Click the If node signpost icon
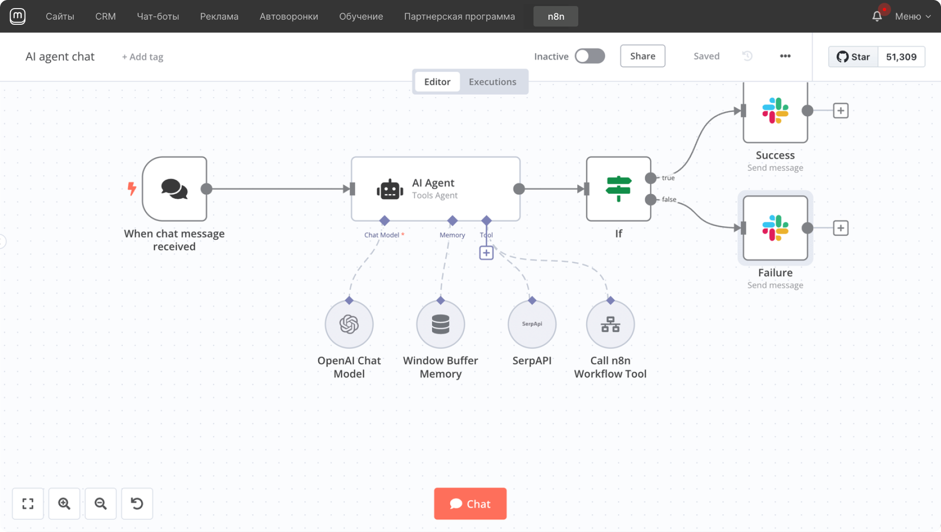This screenshot has height=532, width=941. point(618,189)
